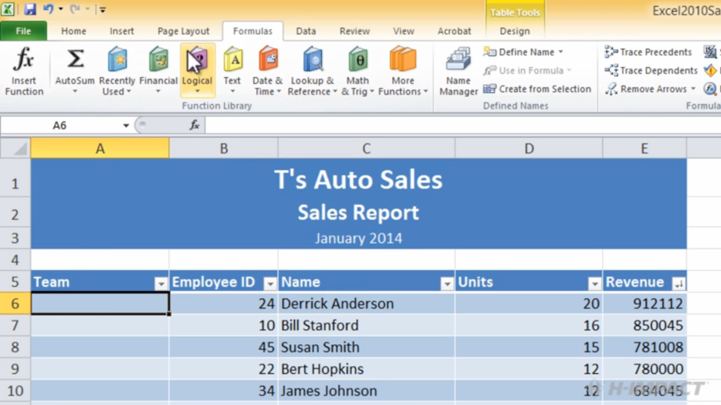Open the Name column filter dropdown
This screenshot has height=405, width=721.
click(x=447, y=284)
